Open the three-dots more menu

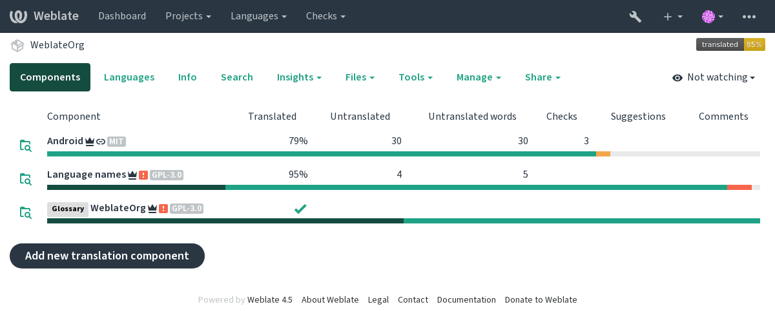[x=749, y=16]
